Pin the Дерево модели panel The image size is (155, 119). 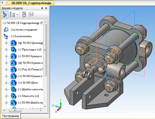[x=42, y=8]
